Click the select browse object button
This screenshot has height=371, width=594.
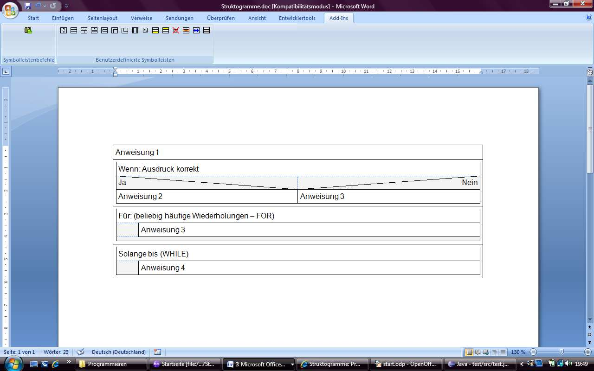coord(590,334)
